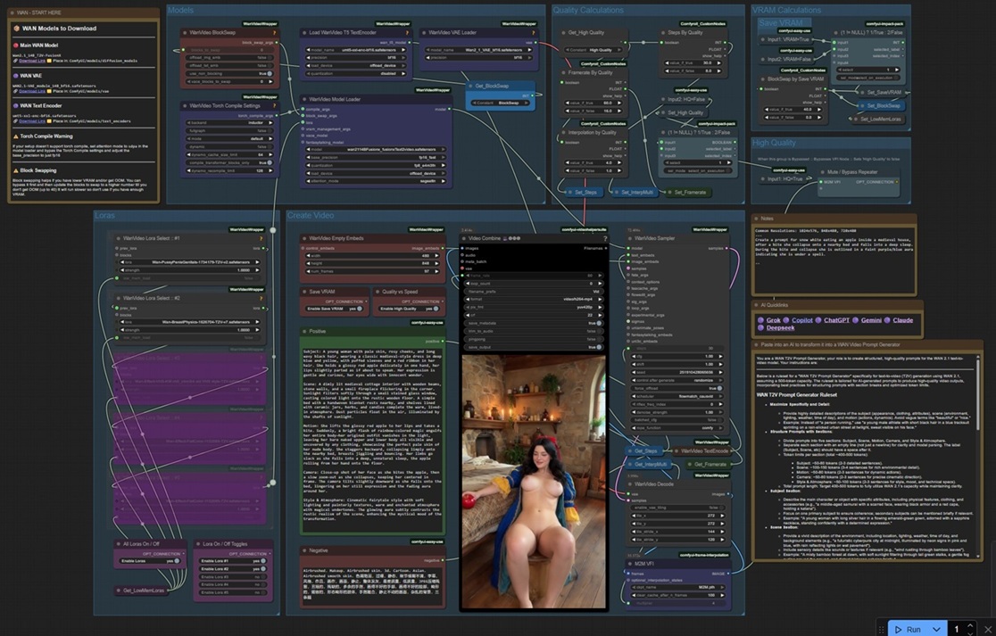Viewport: 996px width, 636px height.
Task: Open the Download Link under WAN VAE
Action: point(32,91)
